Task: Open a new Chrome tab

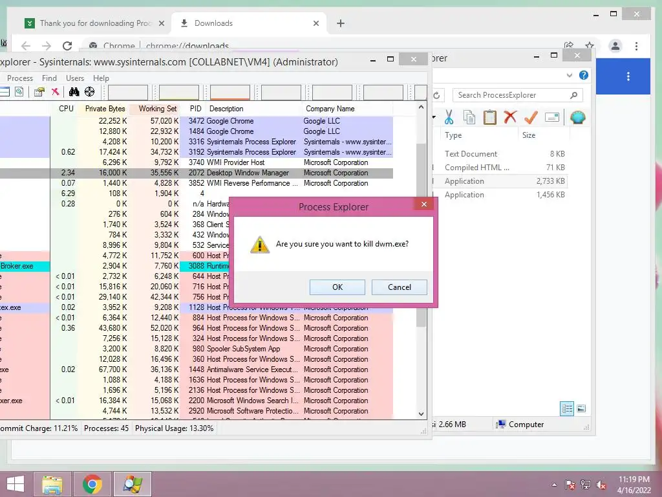Action: (x=340, y=23)
